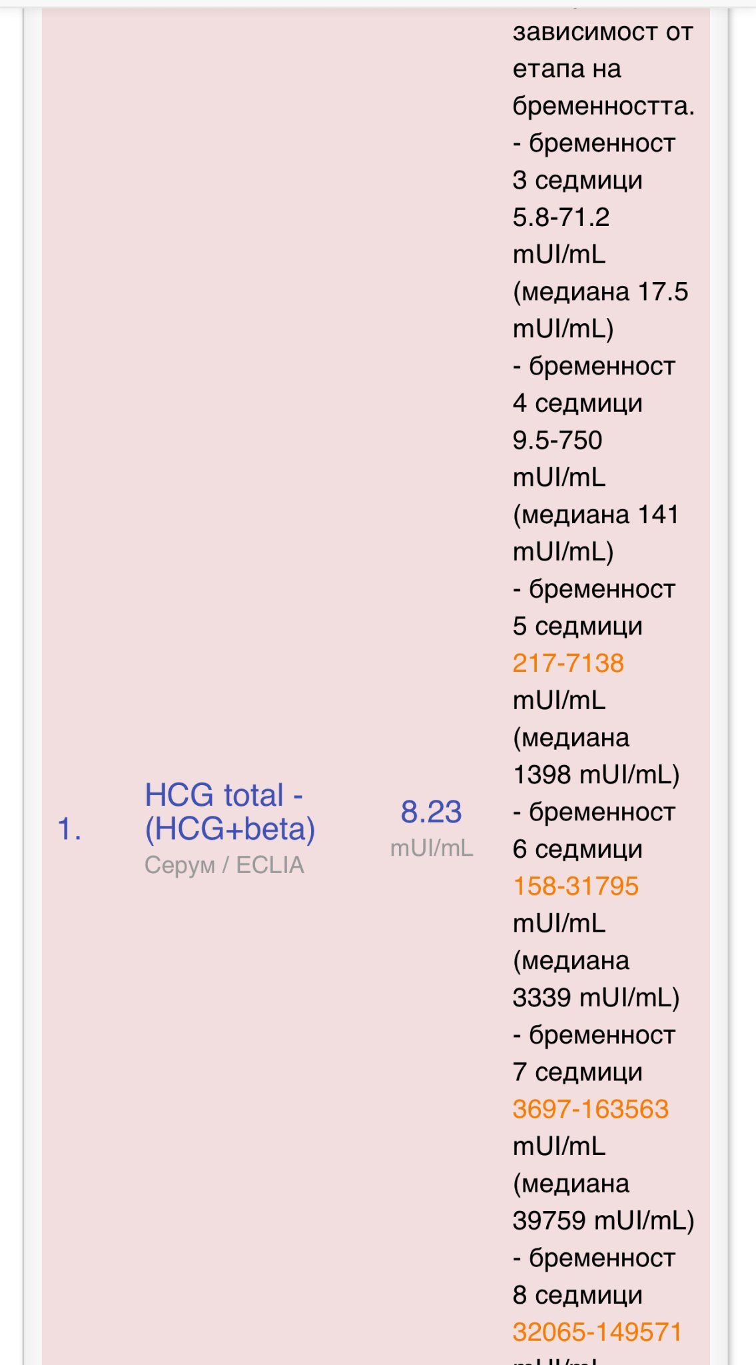Tap the orange 3697-163563 range

point(590,1109)
